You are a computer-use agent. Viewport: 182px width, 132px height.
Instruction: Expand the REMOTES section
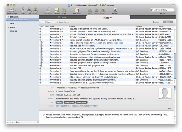click(x=8, y=27)
